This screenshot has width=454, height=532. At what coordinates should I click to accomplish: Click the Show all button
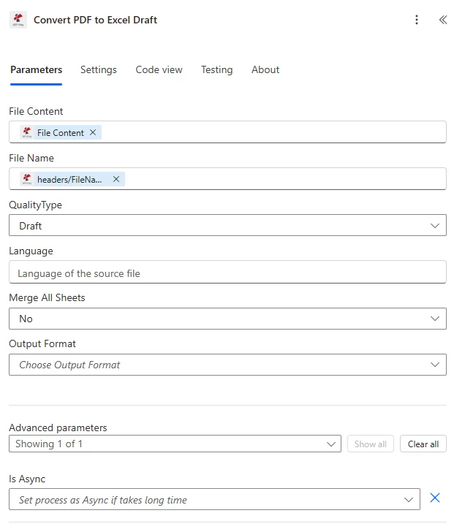371,444
